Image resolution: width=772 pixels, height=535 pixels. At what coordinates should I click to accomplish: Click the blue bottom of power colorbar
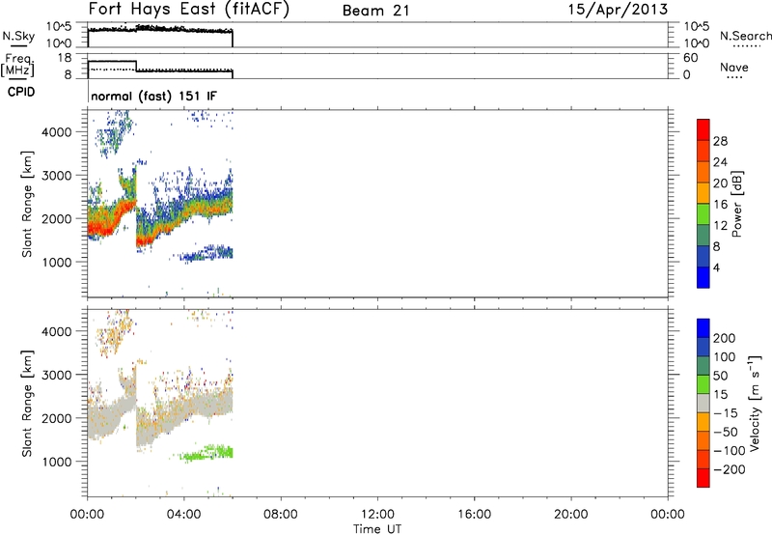[703, 277]
